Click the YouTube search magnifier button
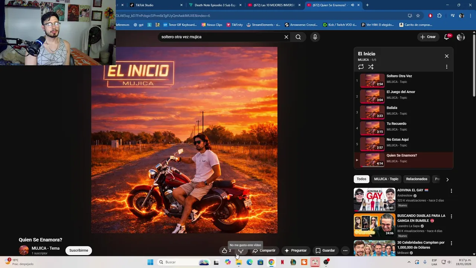 point(298,37)
